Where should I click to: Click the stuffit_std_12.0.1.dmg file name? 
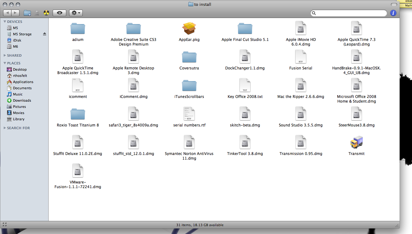point(134,154)
